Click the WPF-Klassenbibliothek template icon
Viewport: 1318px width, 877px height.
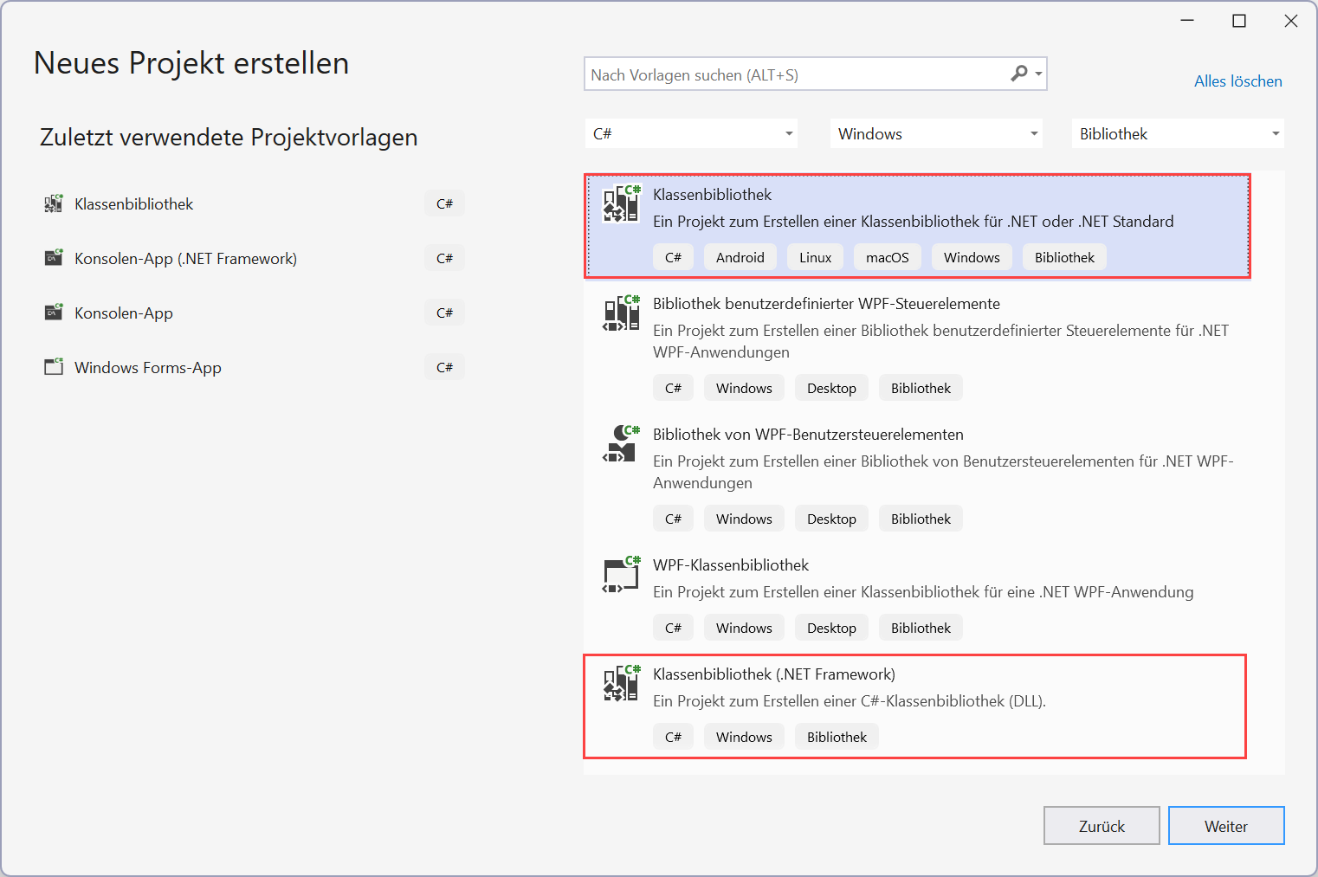(x=620, y=575)
